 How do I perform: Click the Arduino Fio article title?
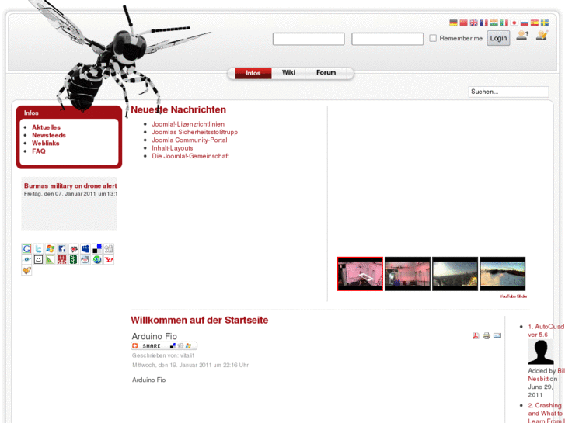[x=154, y=336]
